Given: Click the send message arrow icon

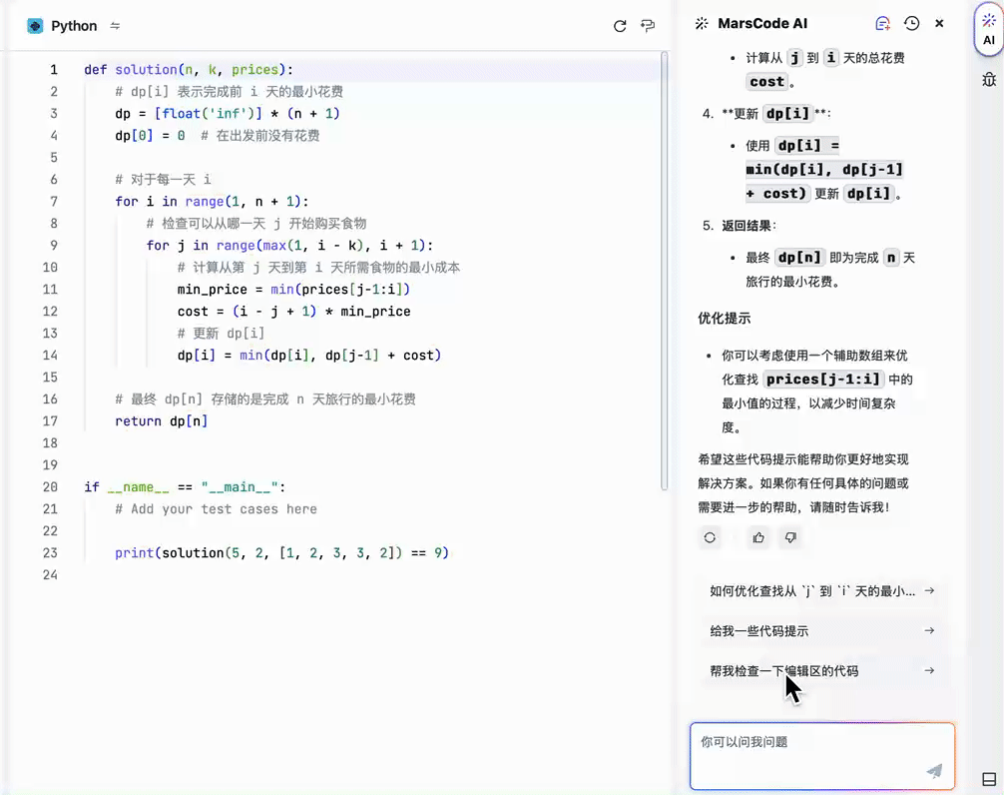Looking at the screenshot, I should (x=934, y=771).
